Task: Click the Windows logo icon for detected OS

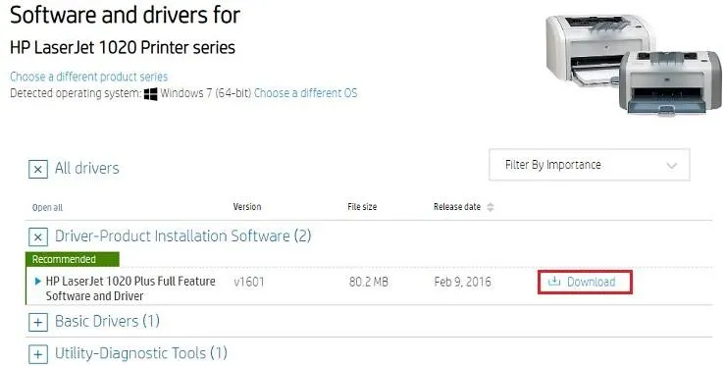Action: tap(150, 93)
